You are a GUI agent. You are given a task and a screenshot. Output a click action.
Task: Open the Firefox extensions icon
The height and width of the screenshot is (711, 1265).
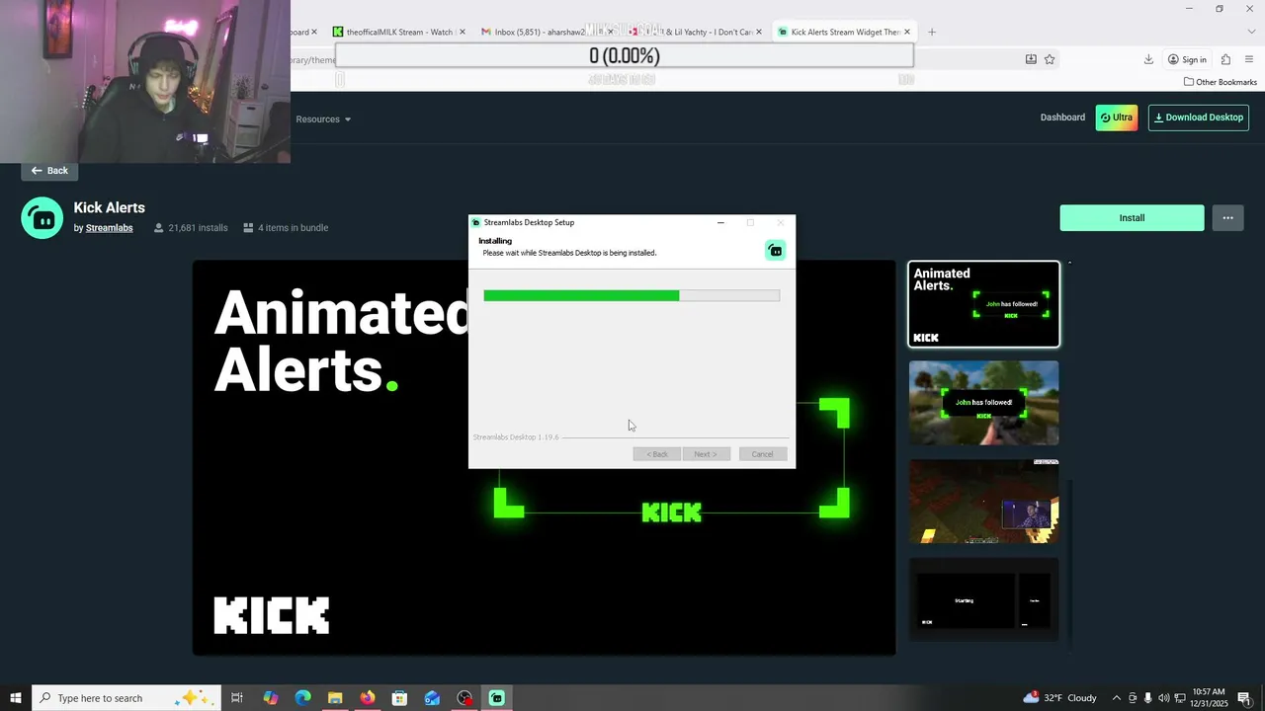pos(1225,59)
